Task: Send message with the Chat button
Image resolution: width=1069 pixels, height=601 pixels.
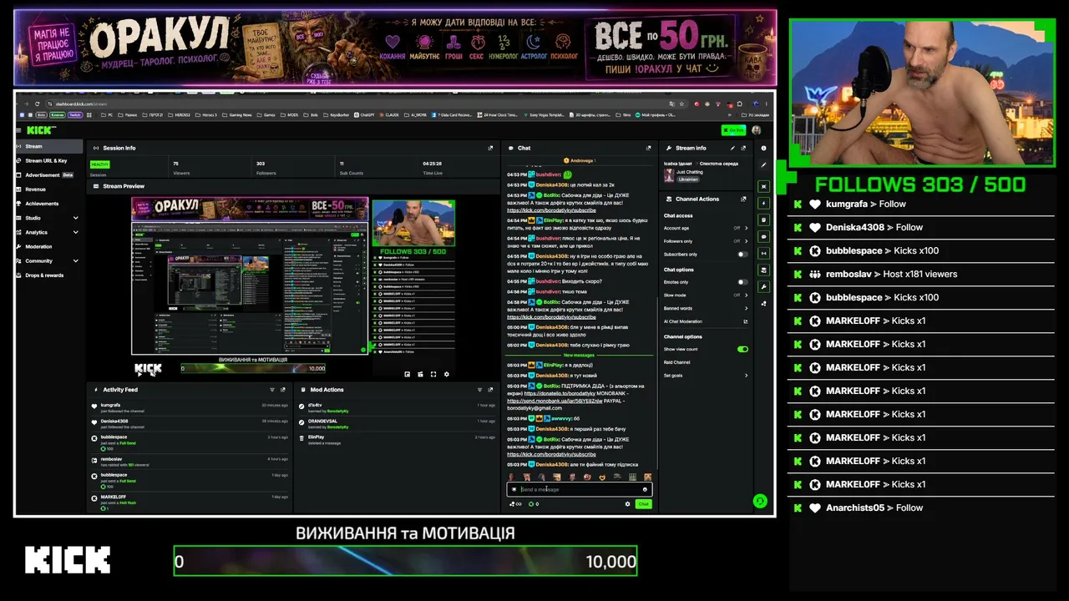Action: 643,504
